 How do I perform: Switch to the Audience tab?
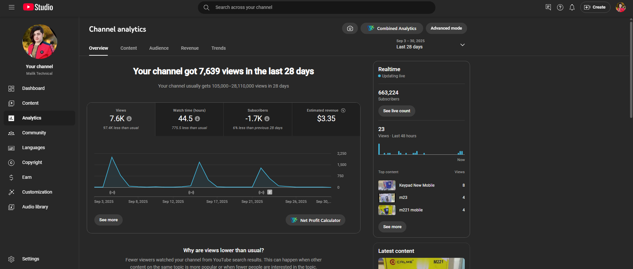pyautogui.click(x=159, y=48)
